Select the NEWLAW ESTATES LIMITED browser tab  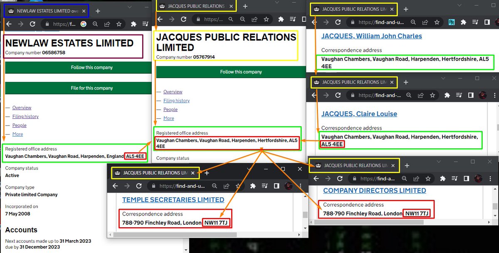(x=46, y=11)
